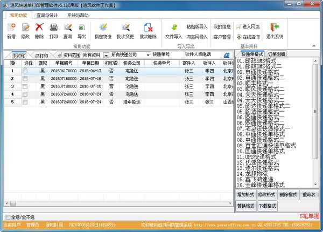323x232 pixels.
Task: Click the 文件导入 green arrow icon
Action: tap(174, 27)
